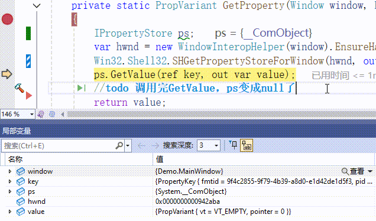Collapse the GetProperty method with the chevron

[x=37, y=5]
